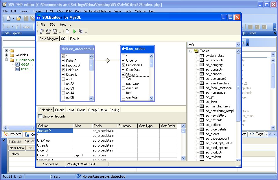278x180 pixels.
Task: Select the dwstats_stats table in the list
Action: point(215,56)
